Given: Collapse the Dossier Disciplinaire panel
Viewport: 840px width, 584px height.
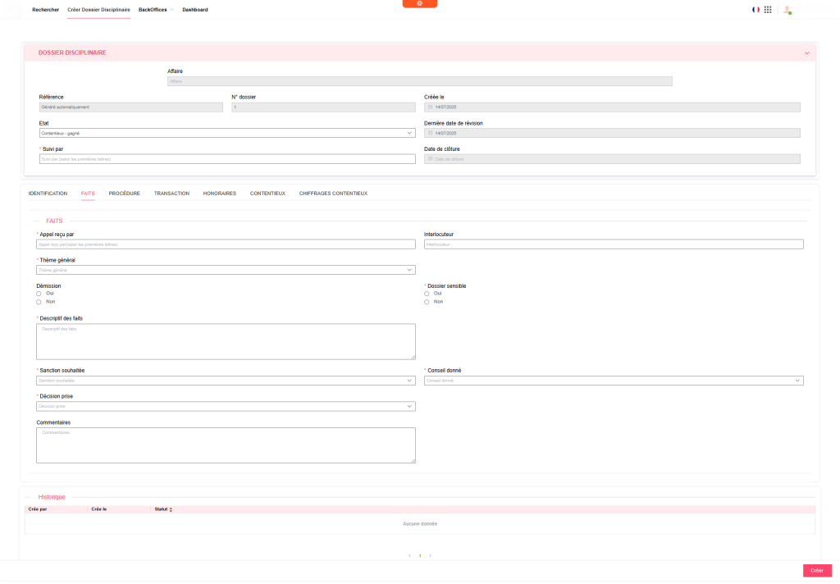Looking at the screenshot, I should point(807,53).
